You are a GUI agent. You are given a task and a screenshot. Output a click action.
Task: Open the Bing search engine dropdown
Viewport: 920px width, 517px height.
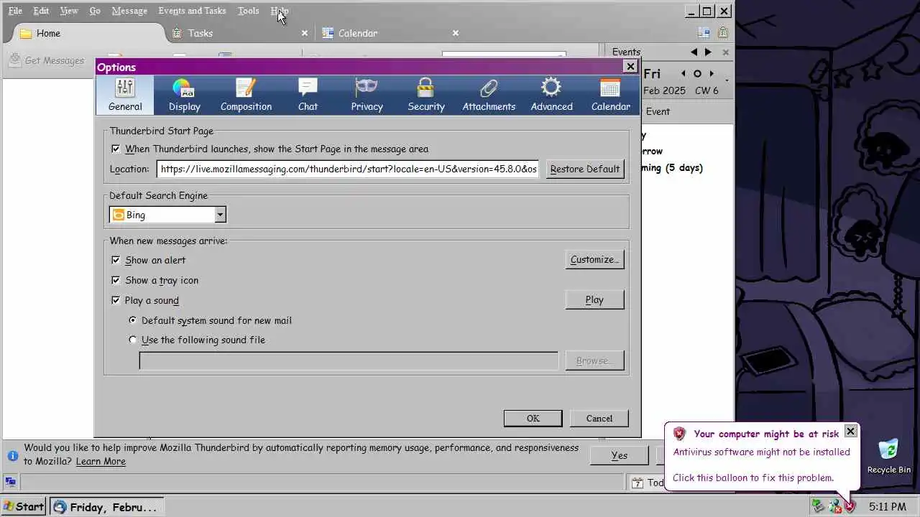click(x=167, y=215)
